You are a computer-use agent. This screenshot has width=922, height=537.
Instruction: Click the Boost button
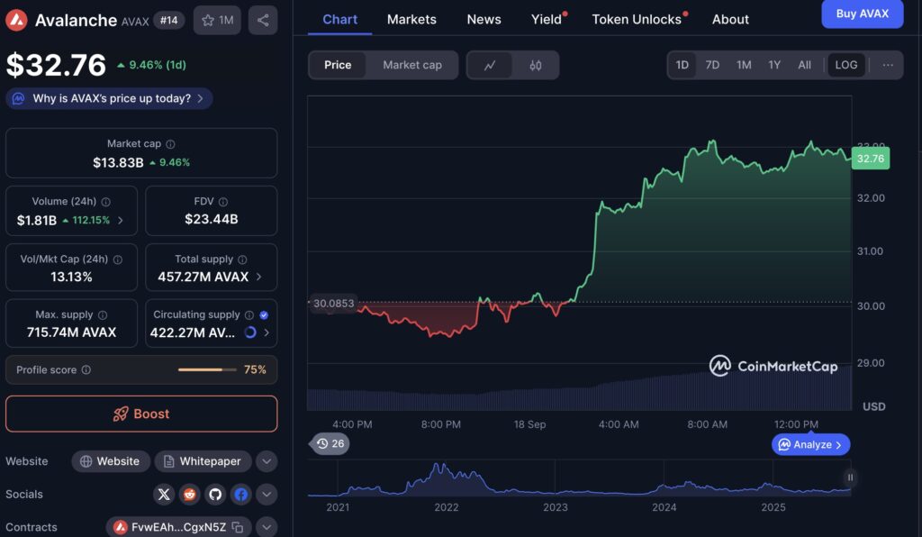(141, 414)
